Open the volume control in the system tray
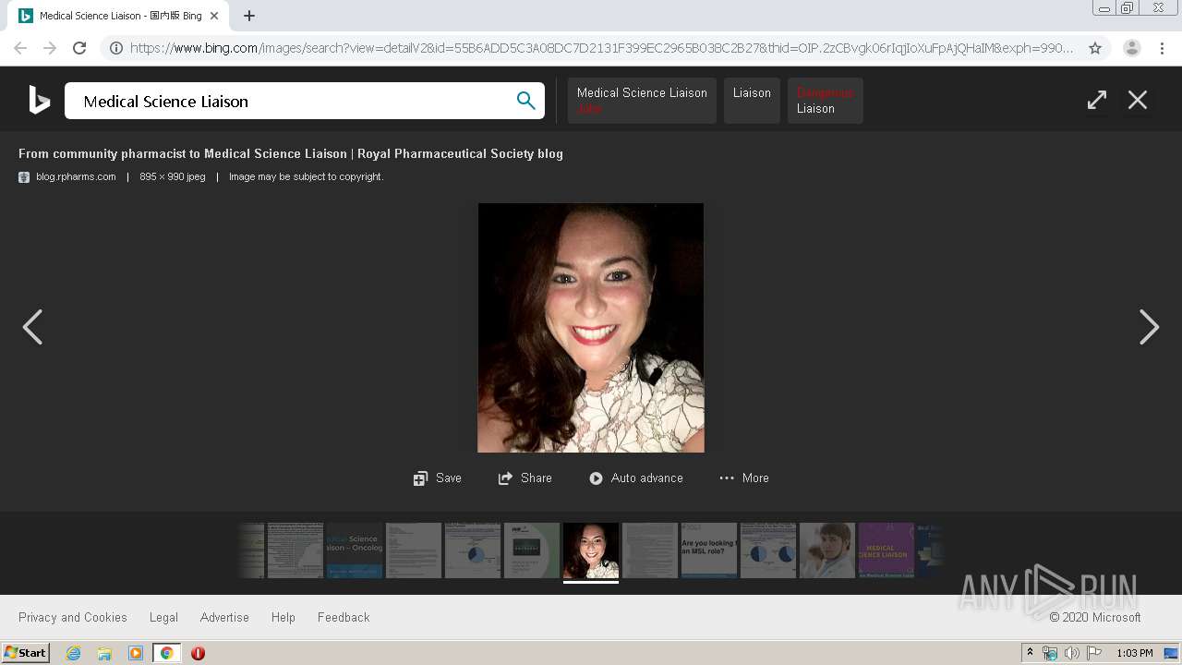The width and height of the screenshot is (1182, 665). click(x=1071, y=653)
